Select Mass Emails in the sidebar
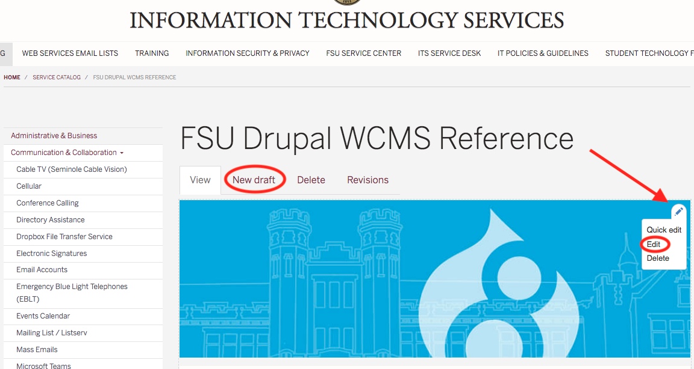This screenshot has height=369, width=694. coord(37,350)
